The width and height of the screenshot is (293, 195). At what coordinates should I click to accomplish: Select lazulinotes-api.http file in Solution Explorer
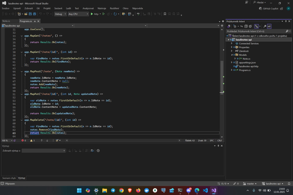pos(248,66)
